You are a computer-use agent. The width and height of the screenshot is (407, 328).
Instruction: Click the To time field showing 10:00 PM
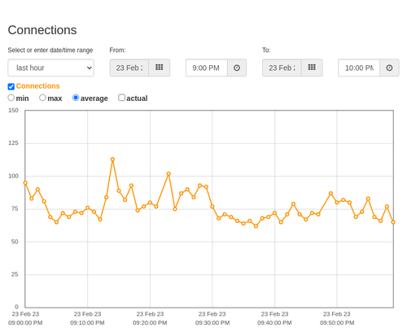pyautogui.click(x=359, y=68)
